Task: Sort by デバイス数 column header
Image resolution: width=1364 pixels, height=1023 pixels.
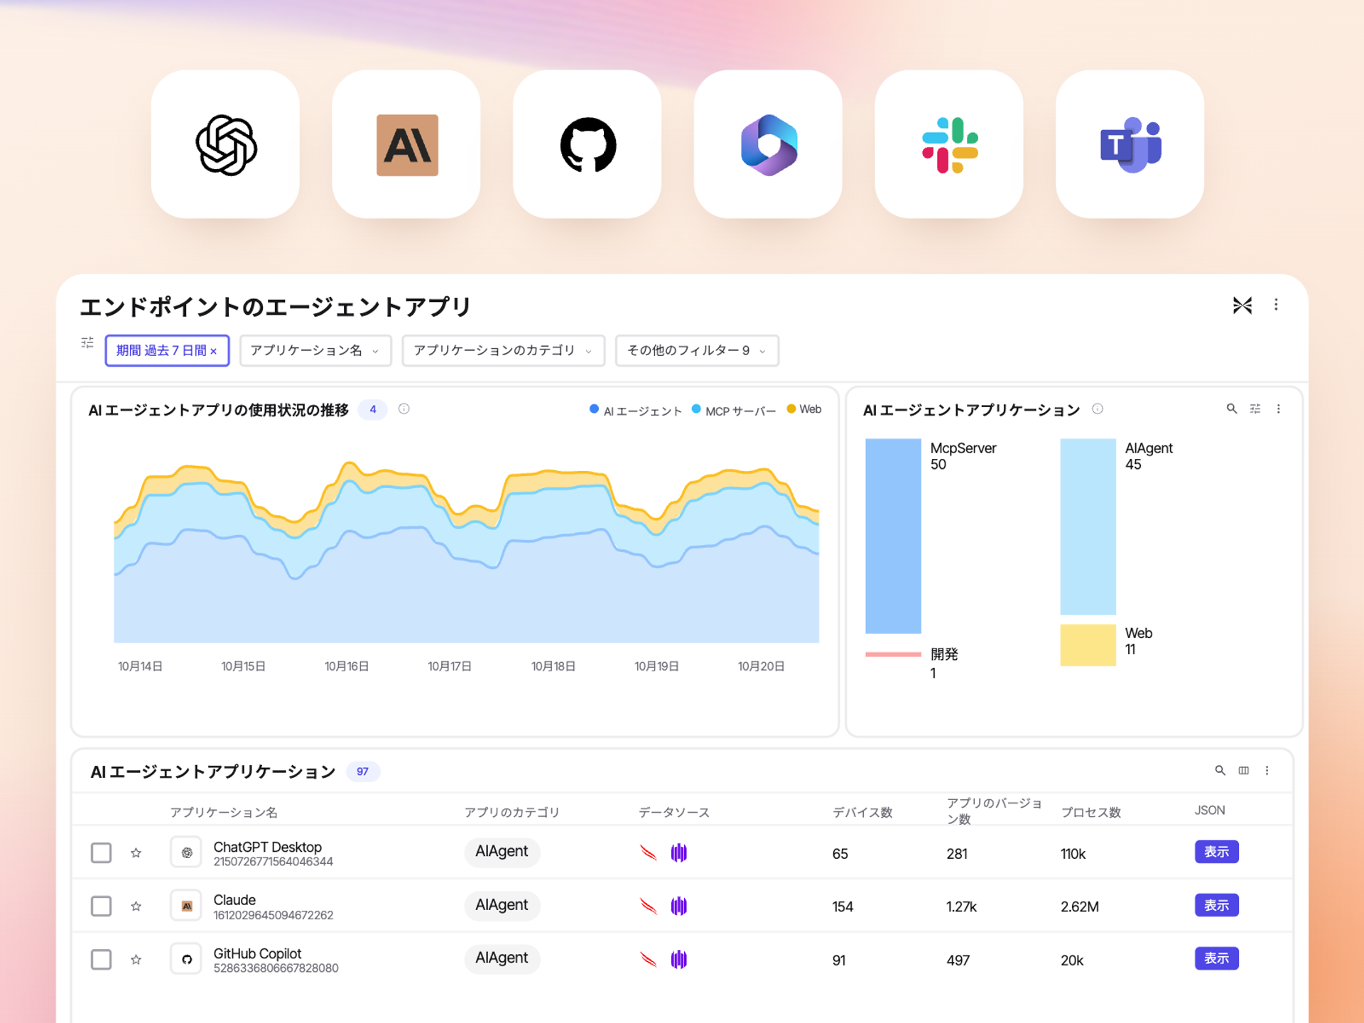Action: pos(862,812)
